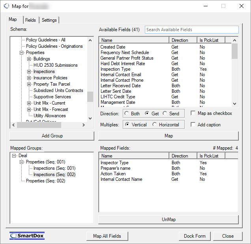Image resolution: width=251 pixels, height=244 pixels.
Task: Expand the Property Tax Parcel node
Action: (x=29, y=84)
